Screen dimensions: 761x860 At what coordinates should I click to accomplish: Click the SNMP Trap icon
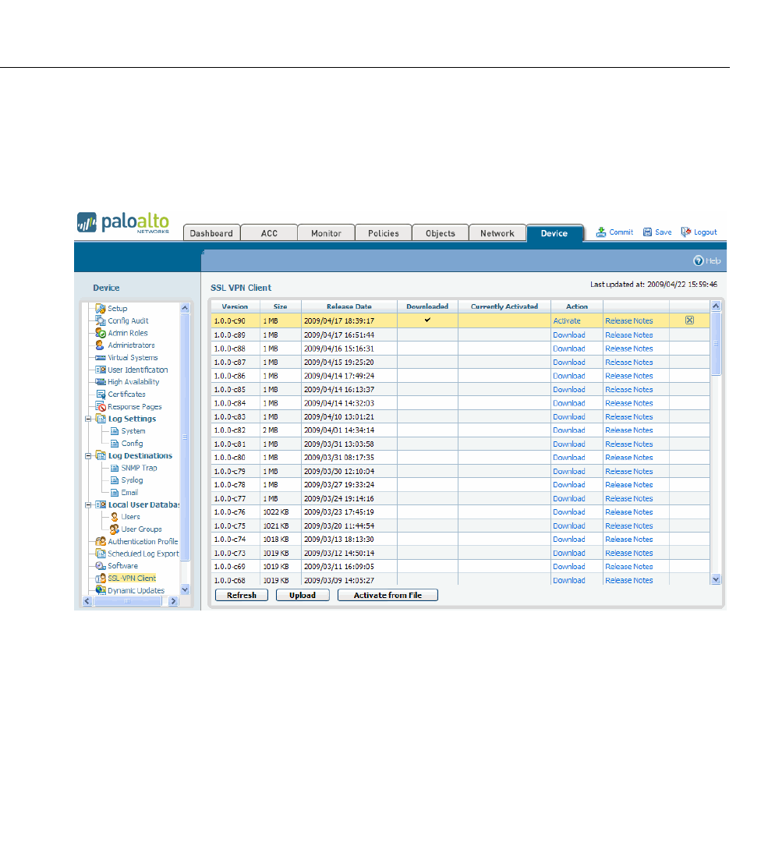115,468
